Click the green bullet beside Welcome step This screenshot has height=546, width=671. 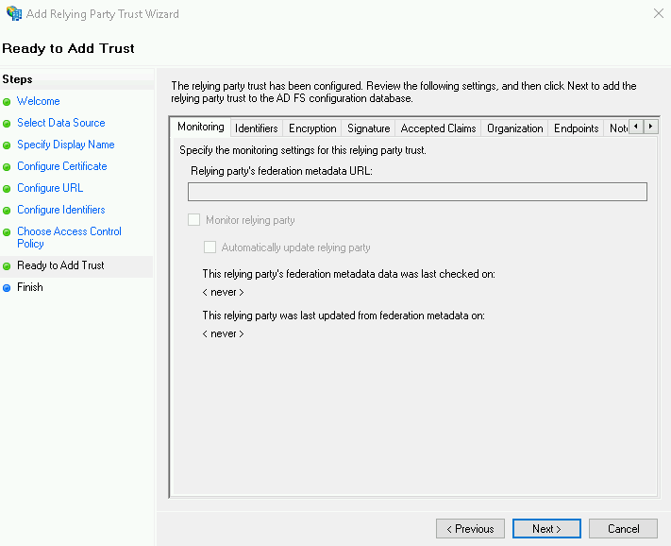click(7, 102)
